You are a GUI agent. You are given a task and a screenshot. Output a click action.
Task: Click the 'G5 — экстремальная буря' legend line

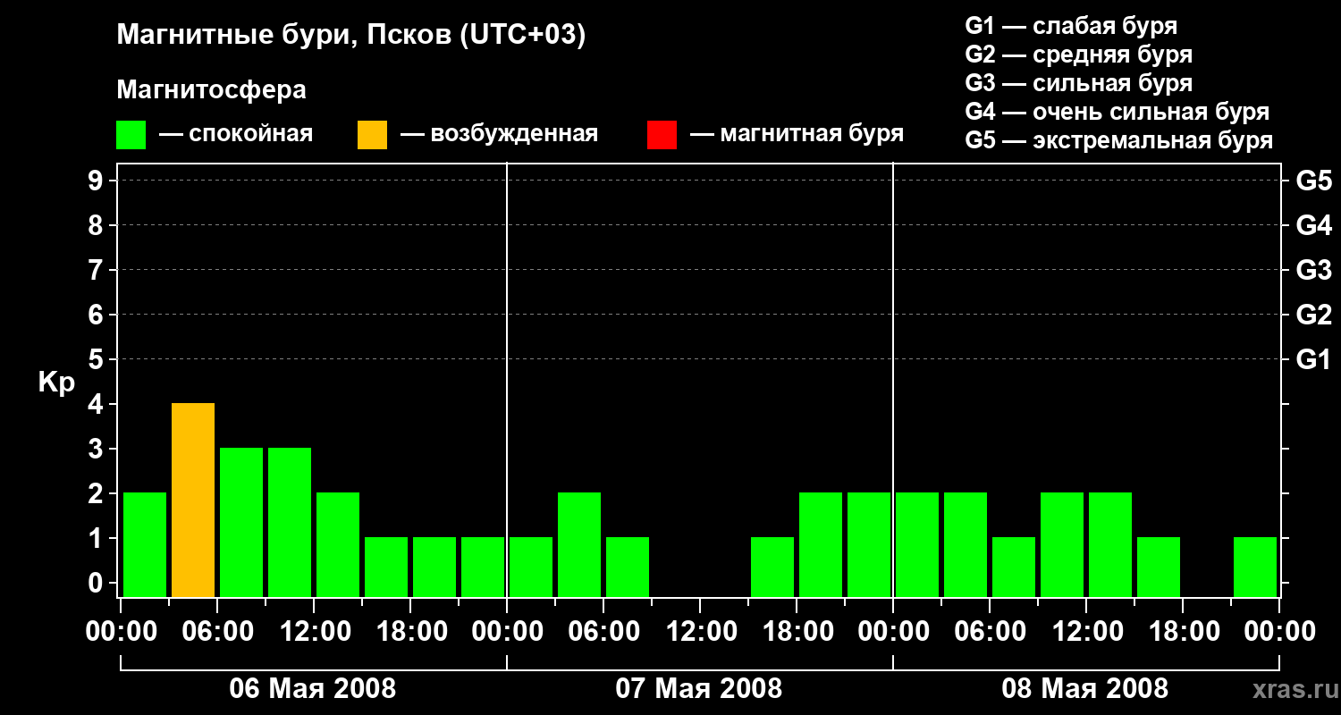(1118, 140)
